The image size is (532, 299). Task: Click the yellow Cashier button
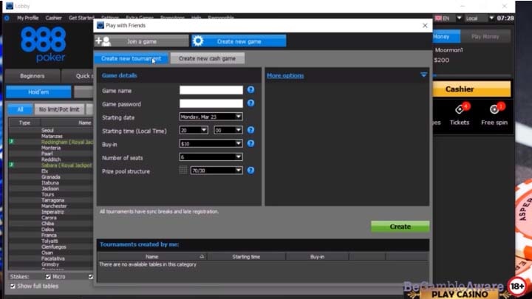click(471, 89)
